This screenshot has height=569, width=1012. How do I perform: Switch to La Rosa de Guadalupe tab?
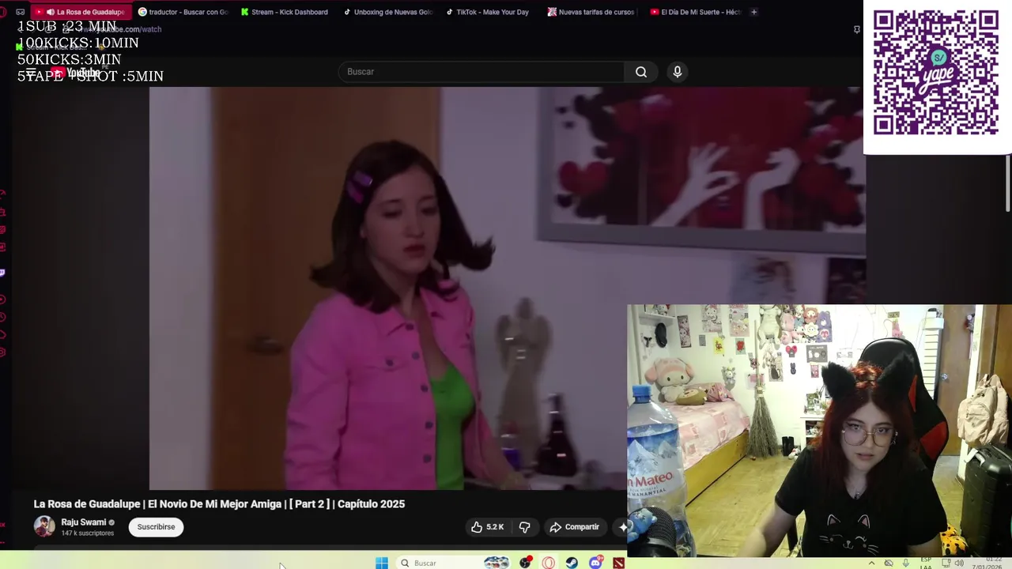[81, 12]
